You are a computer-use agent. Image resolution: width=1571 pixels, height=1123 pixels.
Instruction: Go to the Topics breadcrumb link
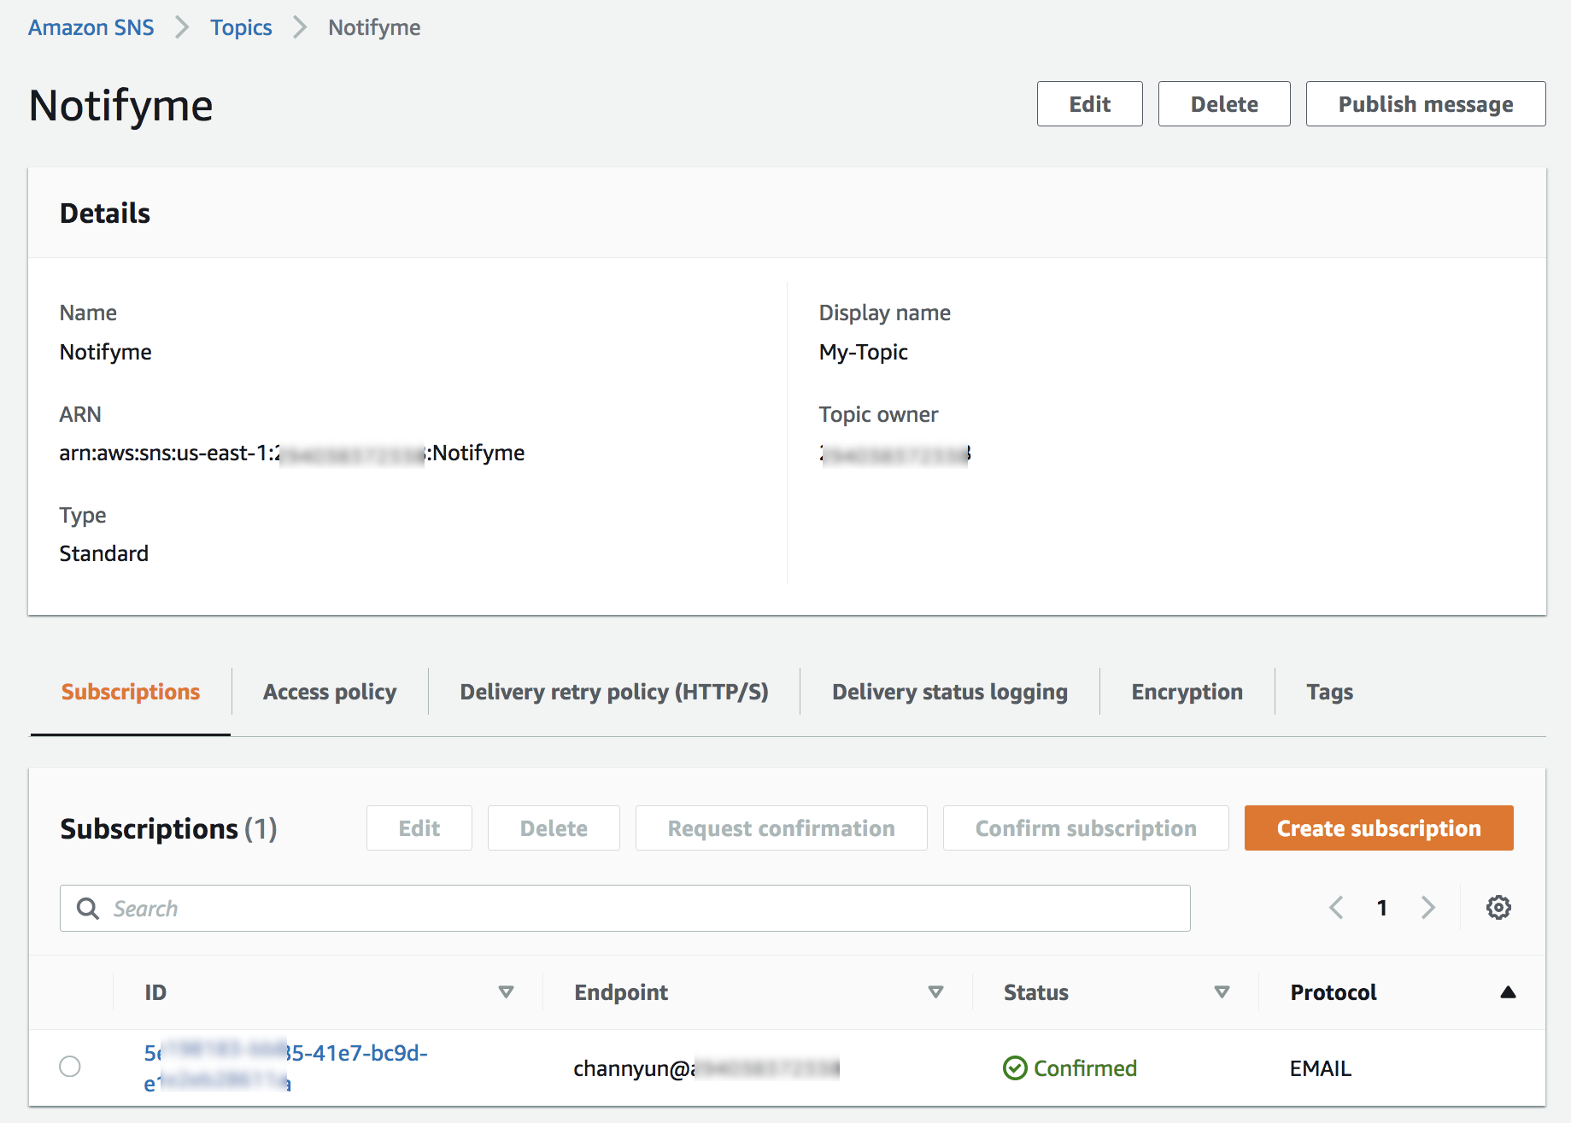pyautogui.click(x=241, y=27)
